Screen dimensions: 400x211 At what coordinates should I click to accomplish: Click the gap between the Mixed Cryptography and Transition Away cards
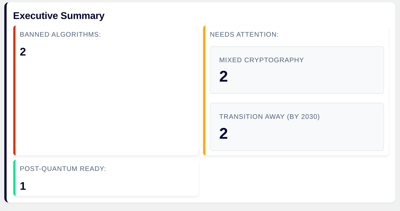[x=297, y=98]
